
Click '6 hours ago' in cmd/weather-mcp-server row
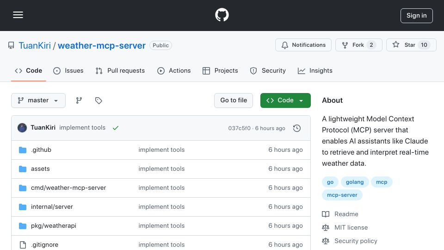tap(285, 187)
